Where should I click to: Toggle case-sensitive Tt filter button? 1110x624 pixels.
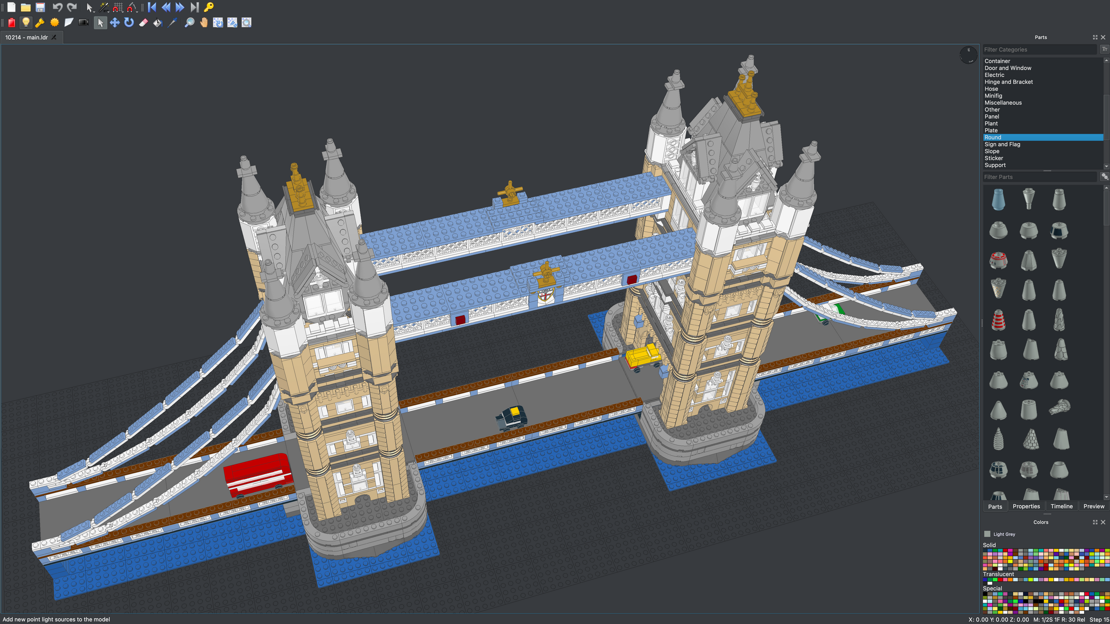1104,49
